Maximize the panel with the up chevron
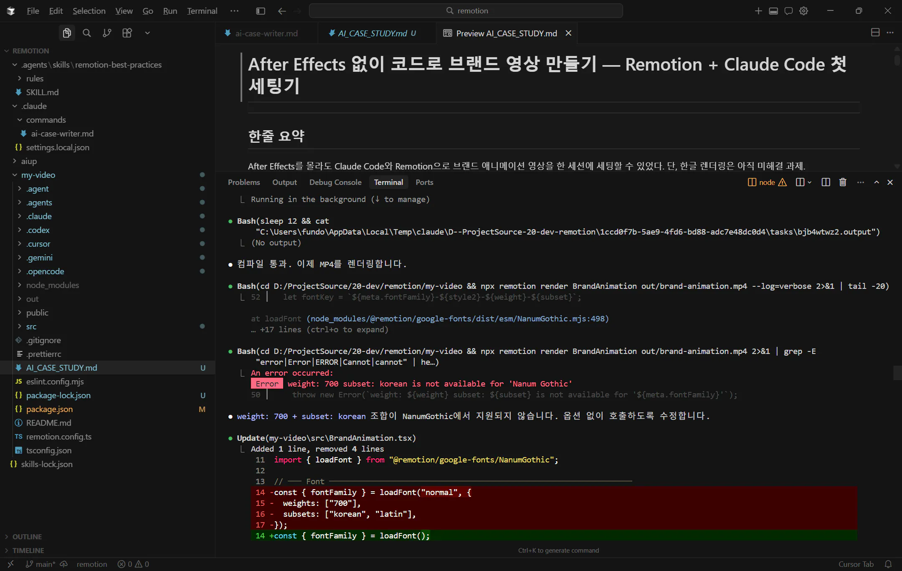This screenshot has width=902, height=571. (x=877, y=182)
